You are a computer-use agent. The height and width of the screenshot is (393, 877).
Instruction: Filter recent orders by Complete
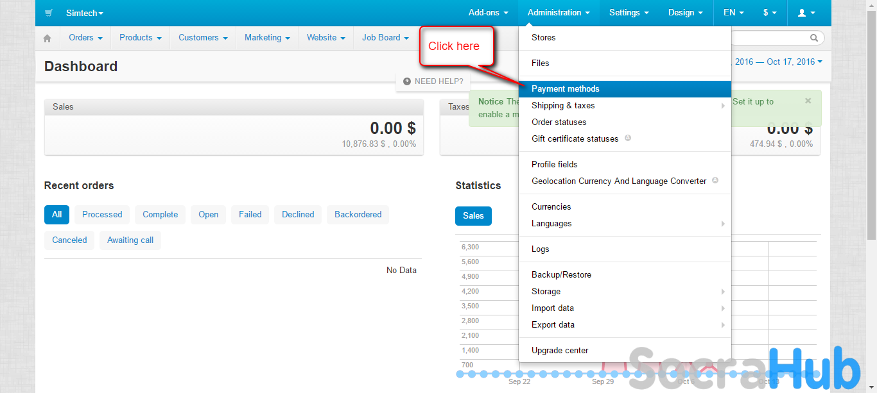coord(160,215)
